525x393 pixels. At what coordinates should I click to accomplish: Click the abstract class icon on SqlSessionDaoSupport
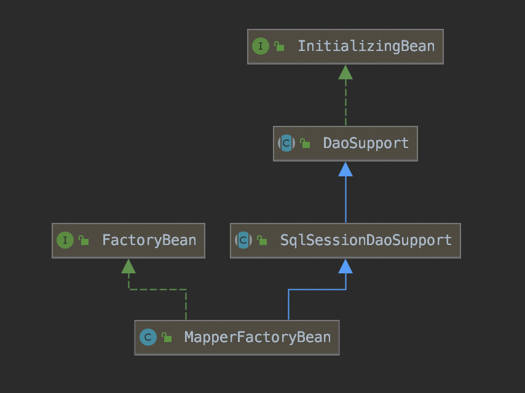tap(243, 240)
